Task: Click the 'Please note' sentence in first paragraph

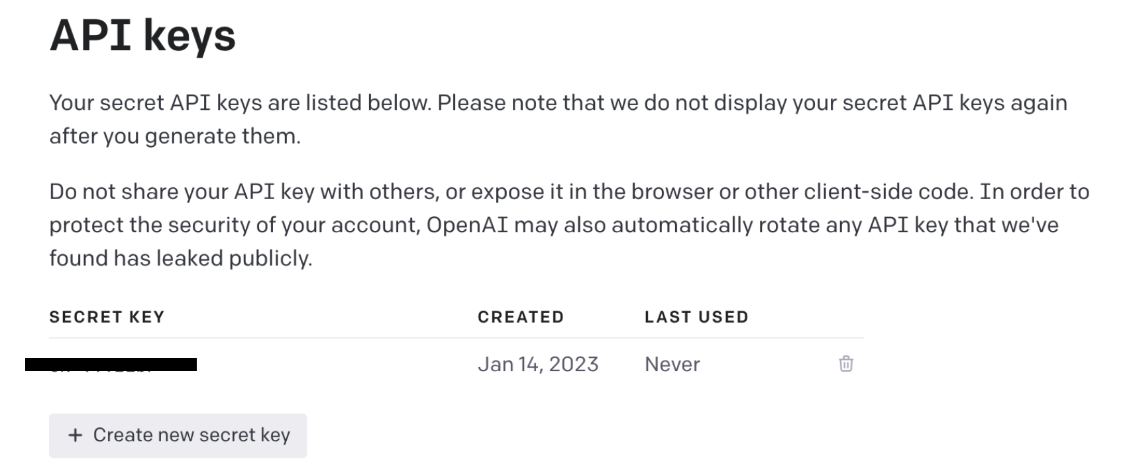Action: 753,103
